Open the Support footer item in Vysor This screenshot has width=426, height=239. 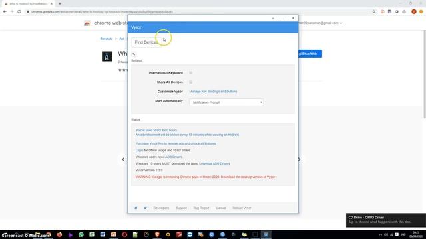(181, 208)
